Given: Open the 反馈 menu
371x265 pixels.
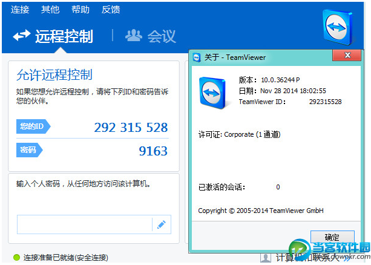Looking at the screenshot, I should point(111,10).
